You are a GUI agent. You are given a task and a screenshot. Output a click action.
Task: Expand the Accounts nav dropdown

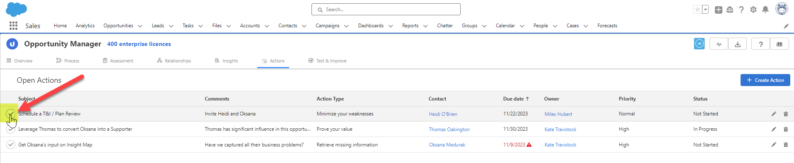pyautogui.click(x=267, y=26)
